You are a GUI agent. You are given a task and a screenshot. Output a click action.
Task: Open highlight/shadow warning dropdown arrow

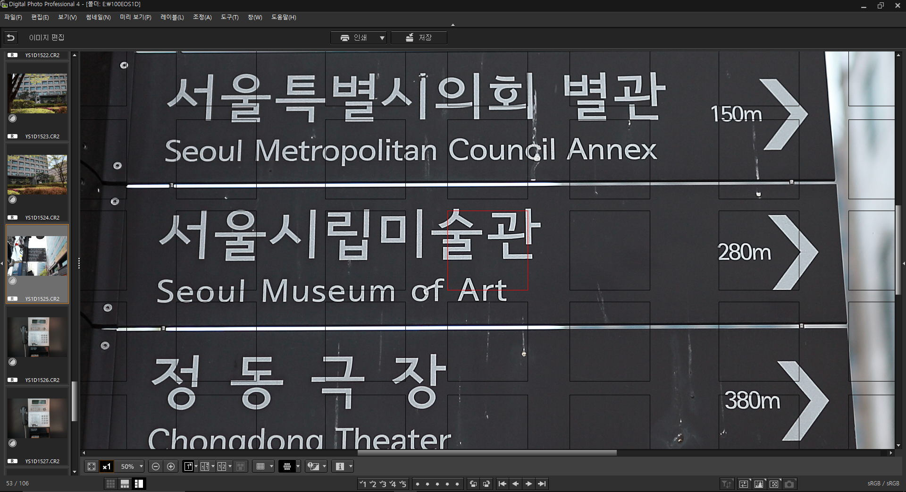point(324,467)
